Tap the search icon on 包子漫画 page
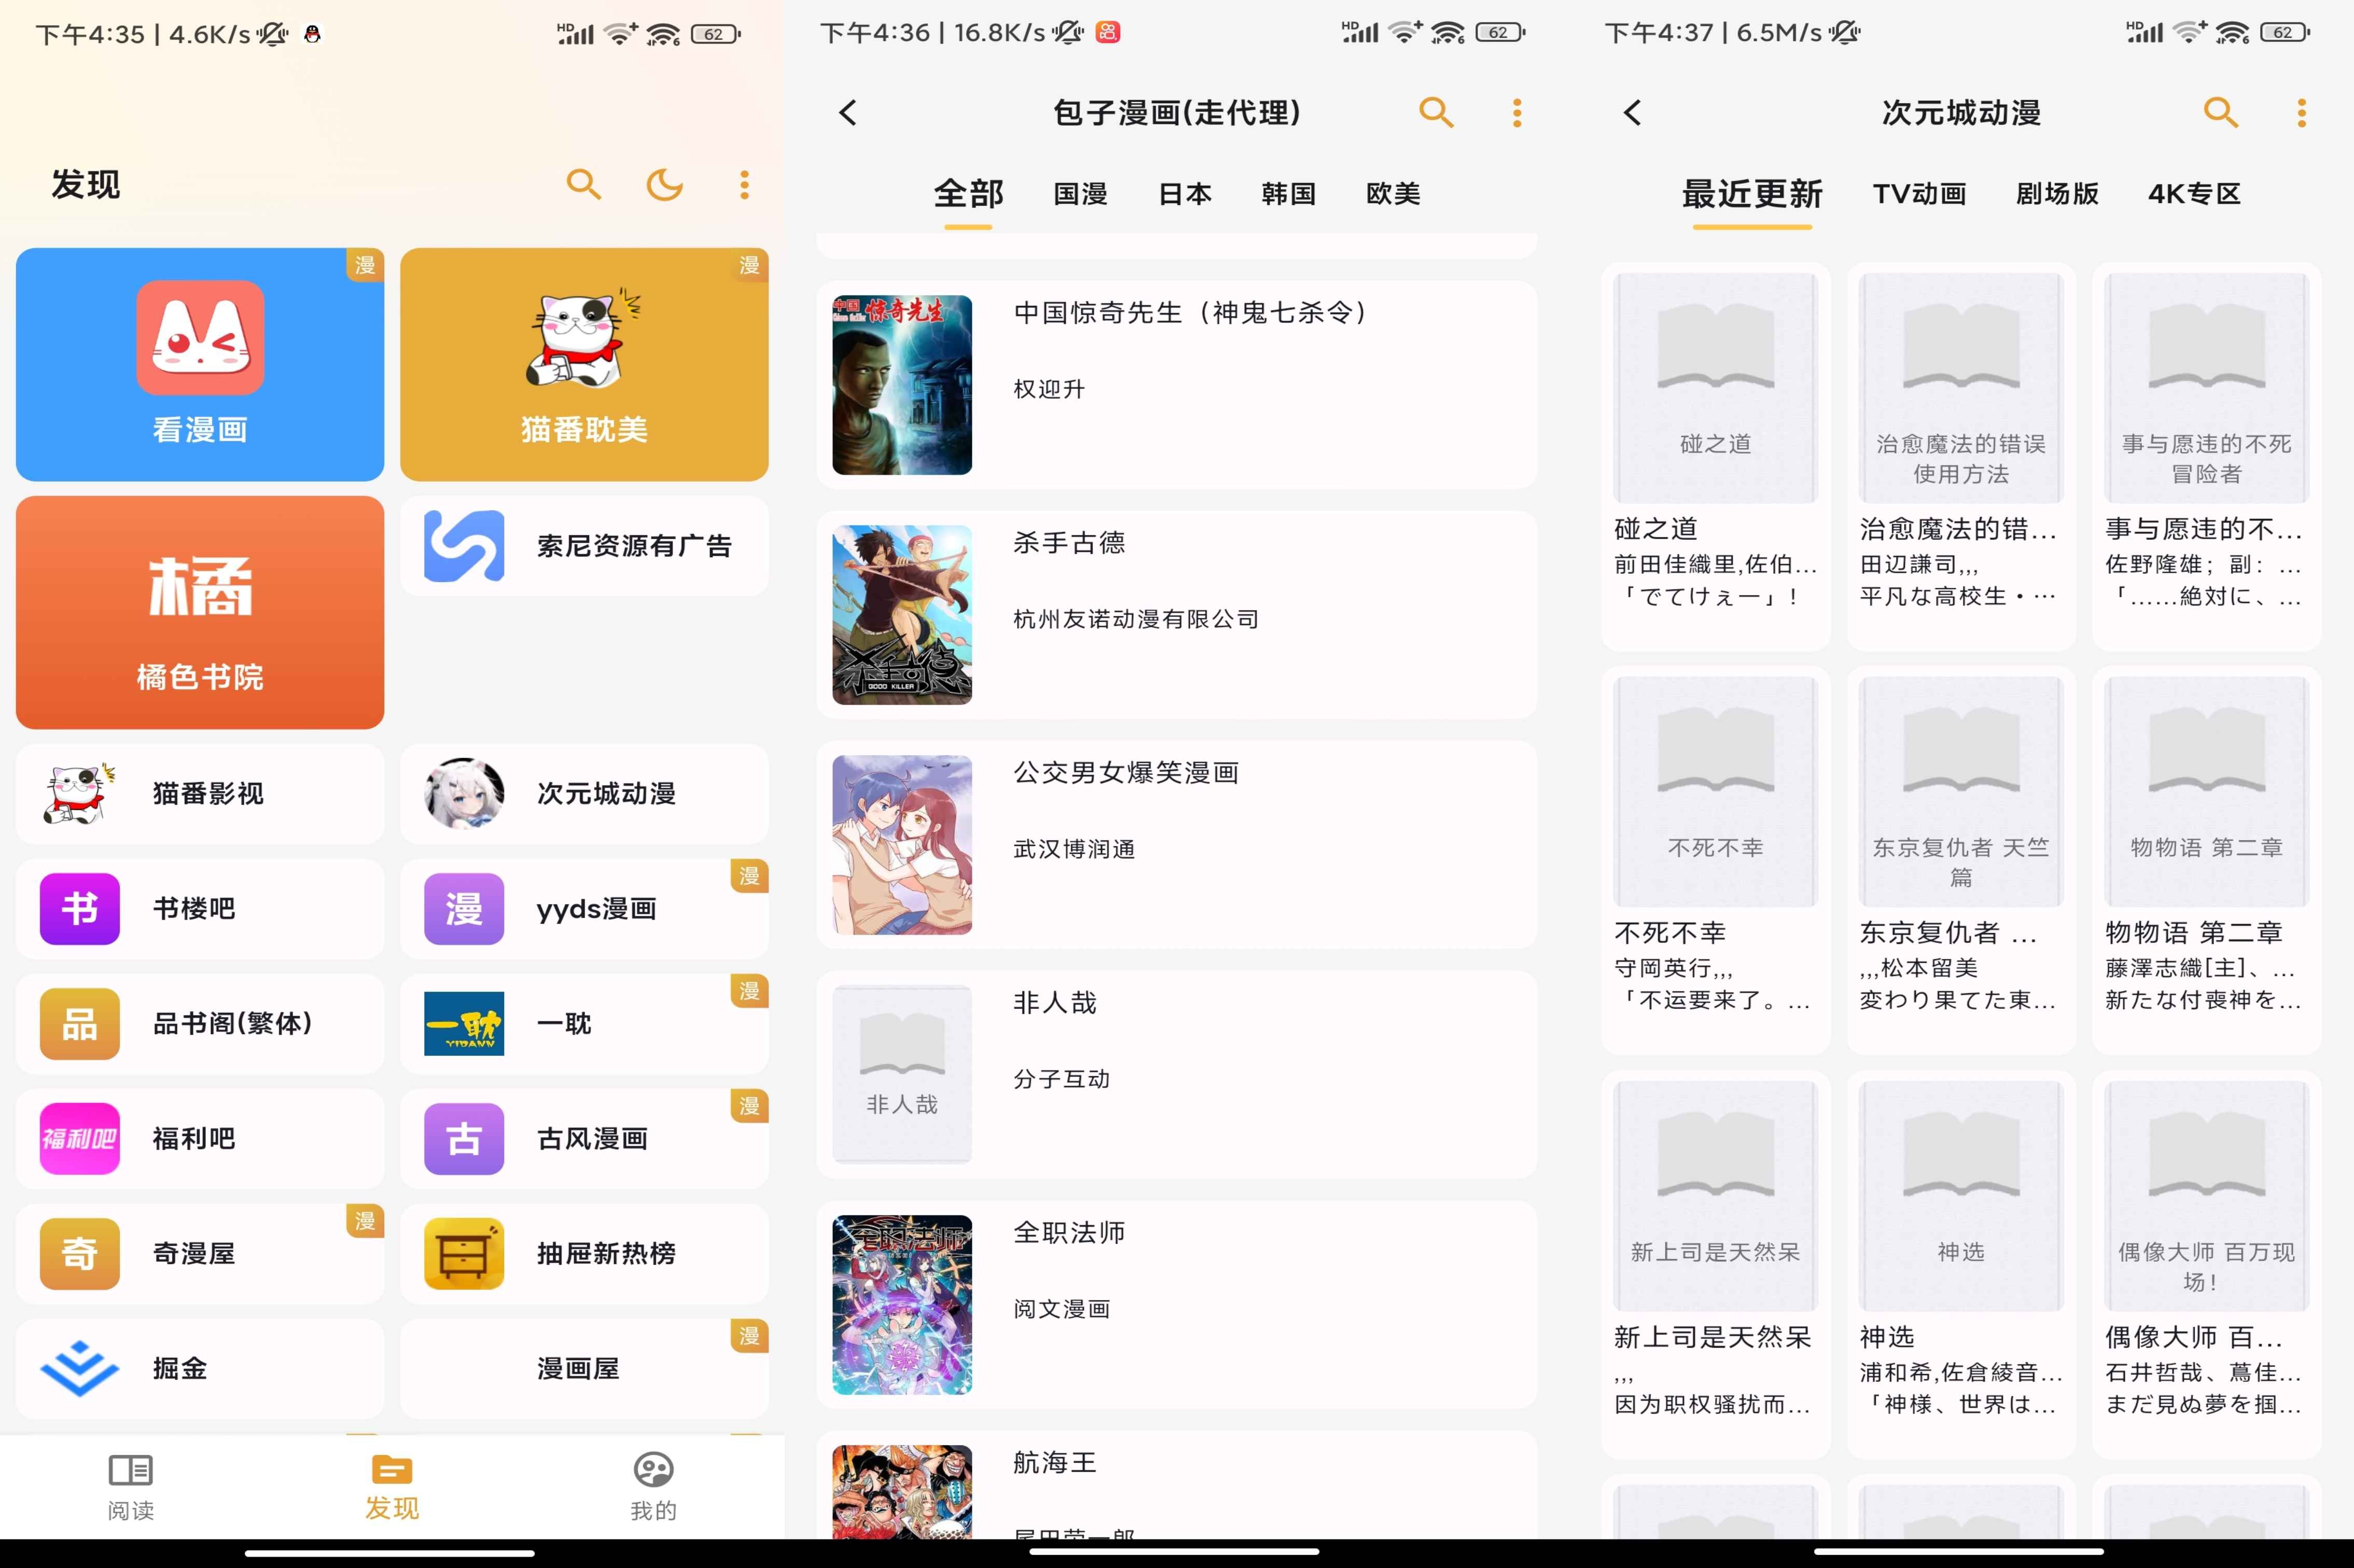 pyautogui.click(x=1436, y=113)
